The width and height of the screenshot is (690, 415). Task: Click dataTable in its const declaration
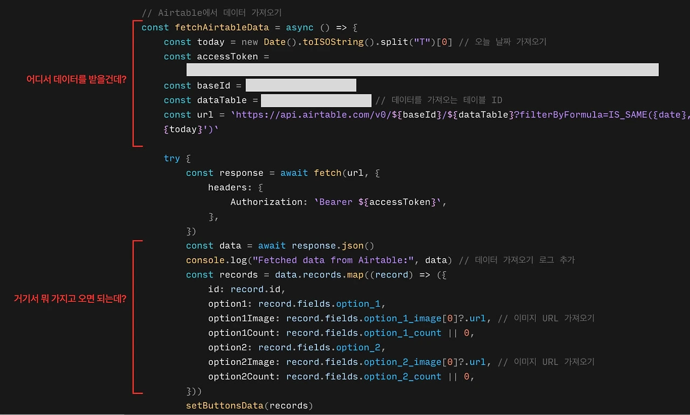click(x=222, y=100)
